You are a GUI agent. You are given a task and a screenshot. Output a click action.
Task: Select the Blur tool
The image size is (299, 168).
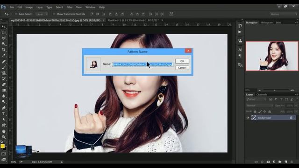[x=4, y=96]
